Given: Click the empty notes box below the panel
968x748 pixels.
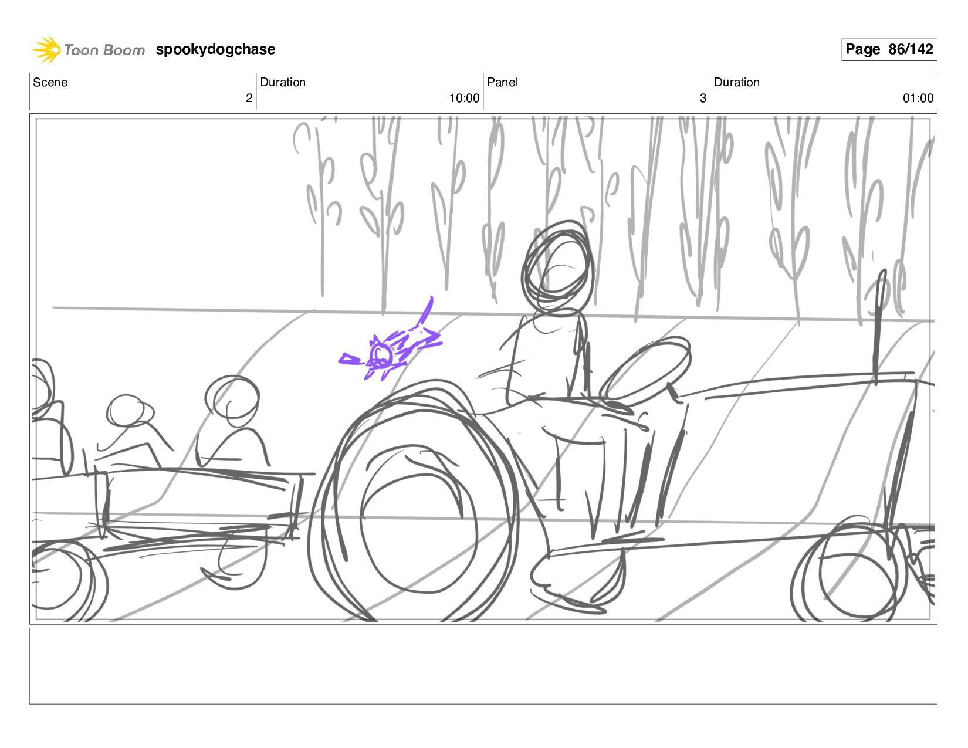Looking at the screenshot, I should [x=483, y=666].
